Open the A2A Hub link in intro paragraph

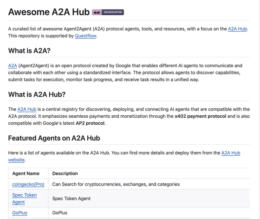[237, 29]
